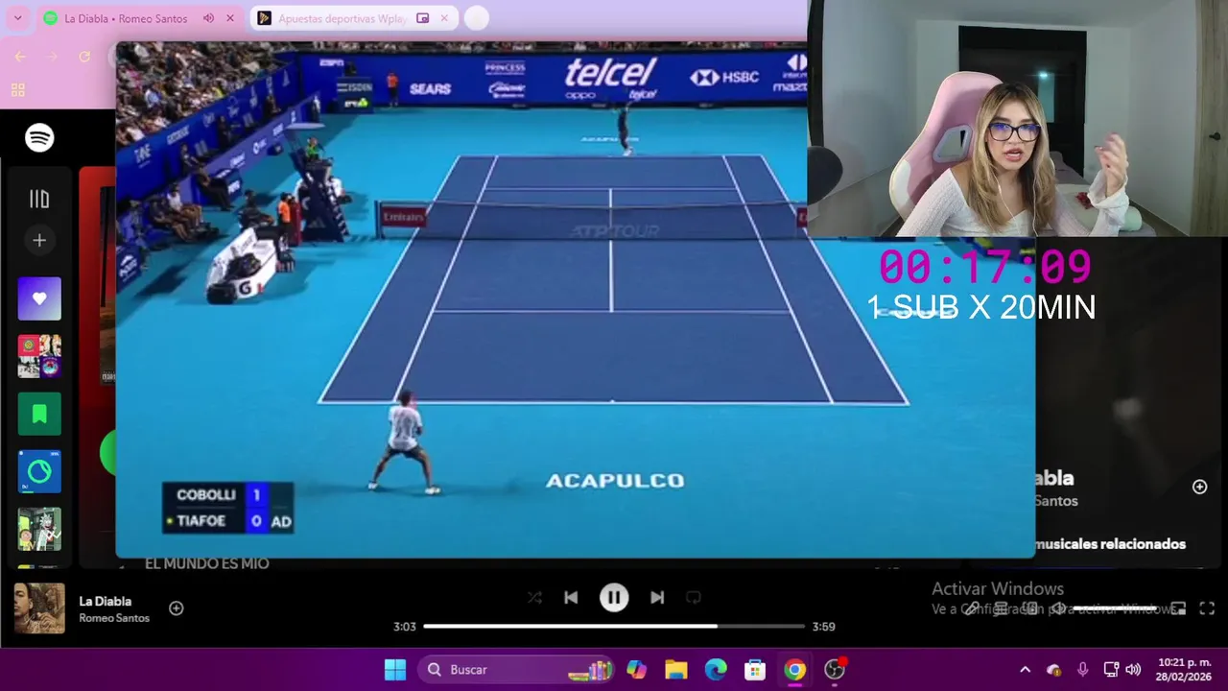Toggle shuffle in the Spotify player
The height and width of the screenshot is (691, 1228).
point(534,598)
